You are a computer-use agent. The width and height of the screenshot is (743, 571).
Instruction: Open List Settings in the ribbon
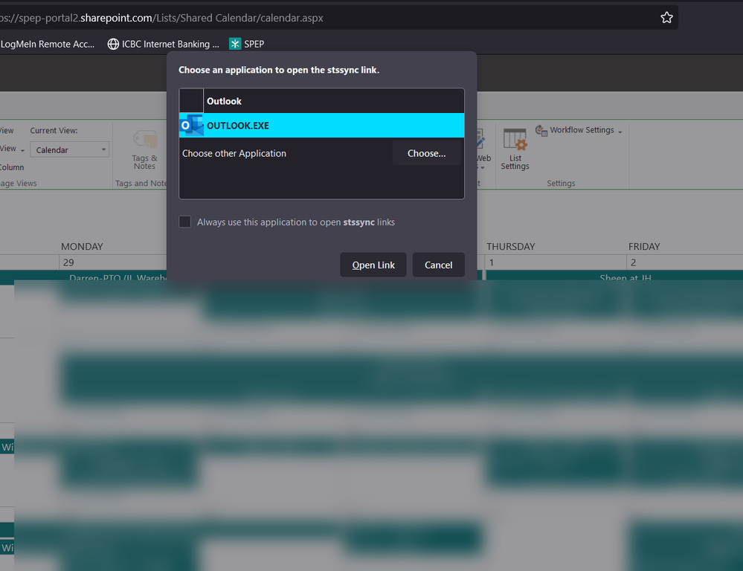coord(515,149)
